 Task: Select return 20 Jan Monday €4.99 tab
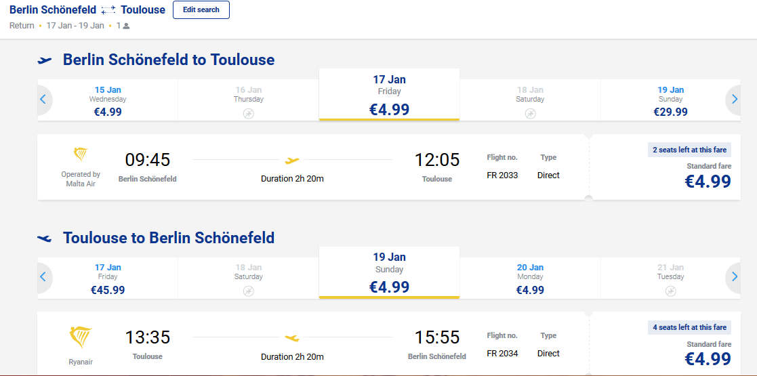coord(530,278)
